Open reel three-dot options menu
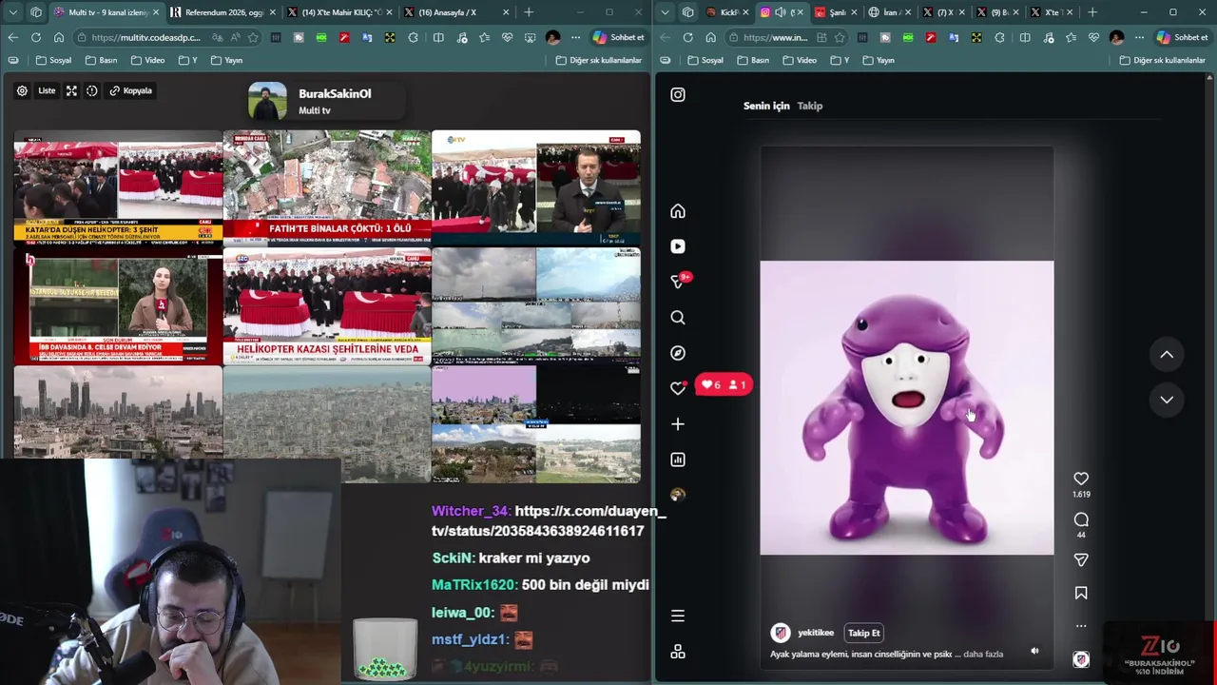This screenshot has width=1217, height=685. coord(1081,626)
